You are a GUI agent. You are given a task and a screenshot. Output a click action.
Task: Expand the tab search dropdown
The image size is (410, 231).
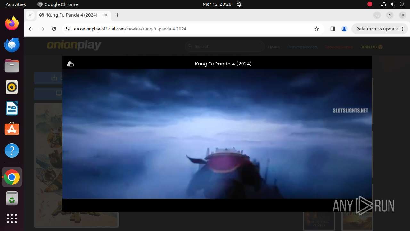coord(30,15)
